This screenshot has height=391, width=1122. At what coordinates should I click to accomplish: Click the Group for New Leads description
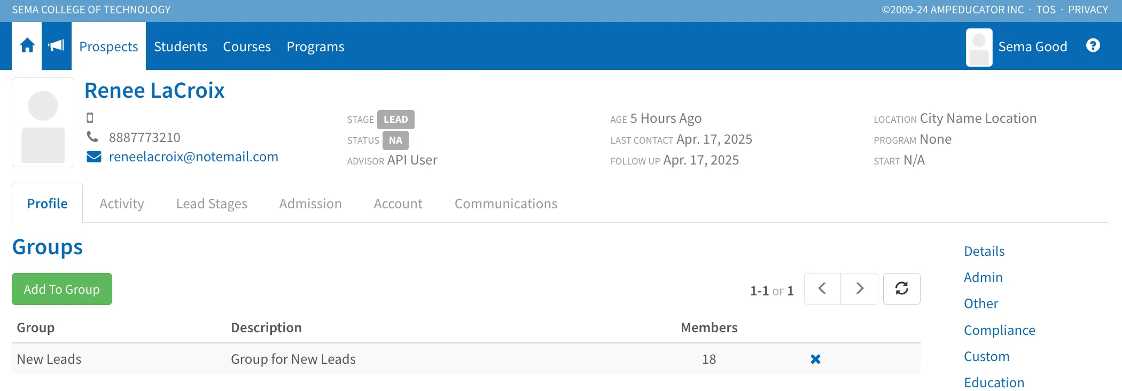point(293,359)
